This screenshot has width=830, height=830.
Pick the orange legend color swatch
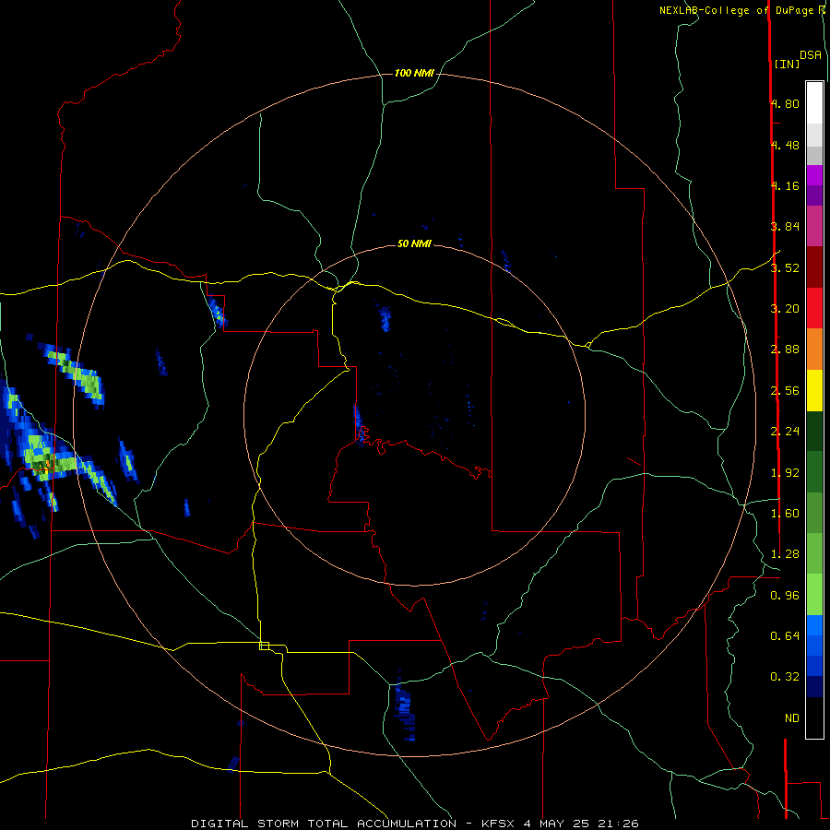814,350
